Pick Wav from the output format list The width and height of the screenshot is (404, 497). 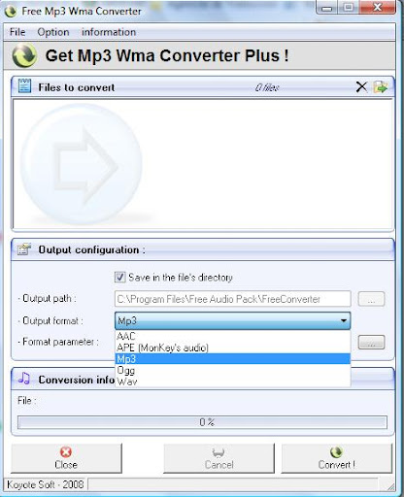pos(233,381)
